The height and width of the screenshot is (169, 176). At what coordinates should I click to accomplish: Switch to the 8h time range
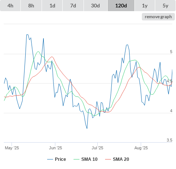click(31, 6)
